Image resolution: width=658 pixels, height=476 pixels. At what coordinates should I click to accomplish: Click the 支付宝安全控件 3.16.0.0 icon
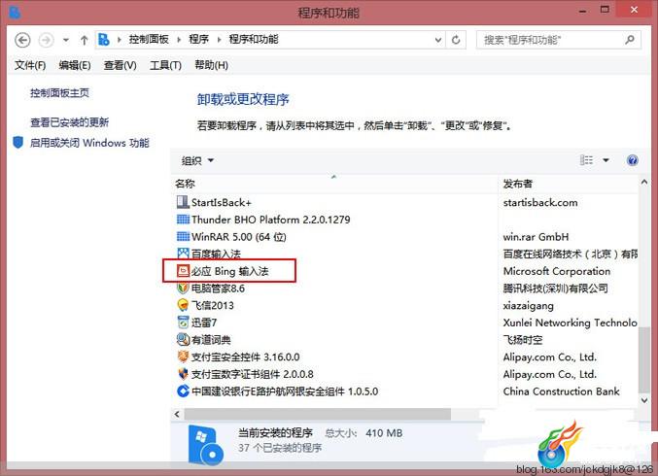tap(183, 357)
